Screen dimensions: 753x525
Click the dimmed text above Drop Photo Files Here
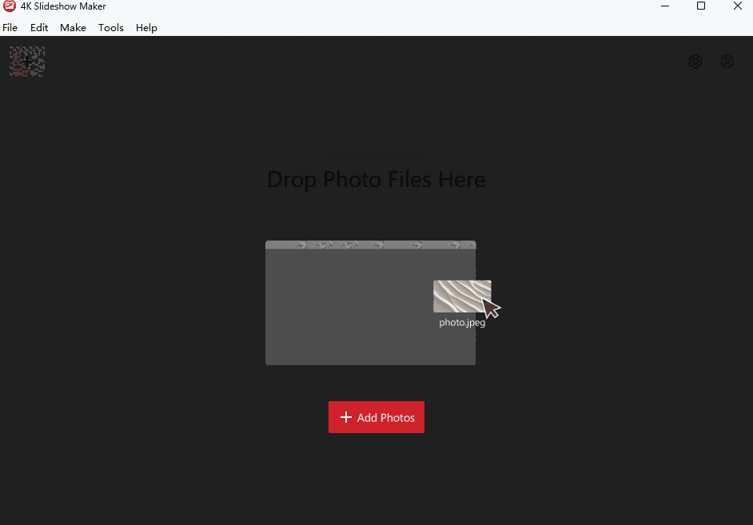pyautogui.click(x=376, y=154)
